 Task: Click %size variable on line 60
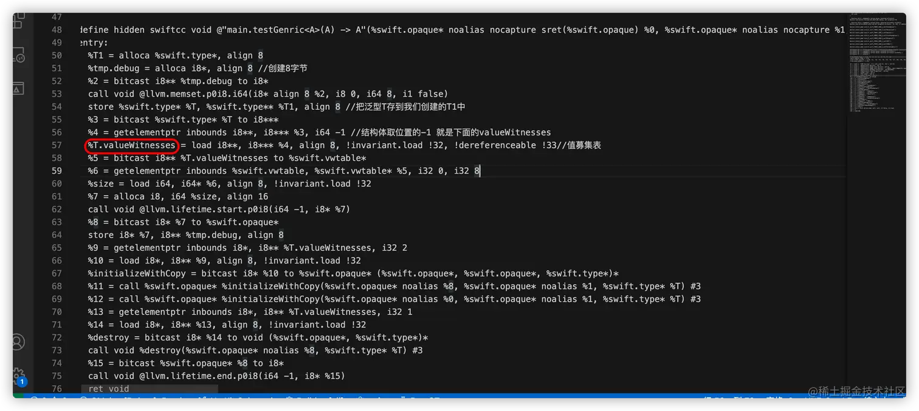pyautogui.click(x=100, y=183)
